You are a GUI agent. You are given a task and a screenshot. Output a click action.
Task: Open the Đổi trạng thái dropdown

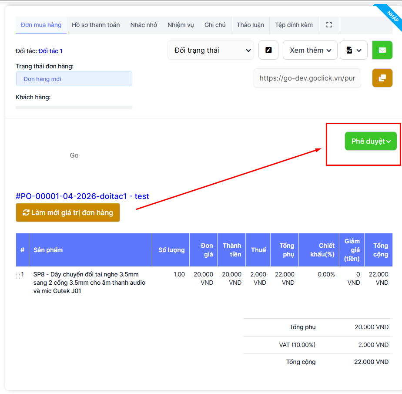click(x=211, y=50)
